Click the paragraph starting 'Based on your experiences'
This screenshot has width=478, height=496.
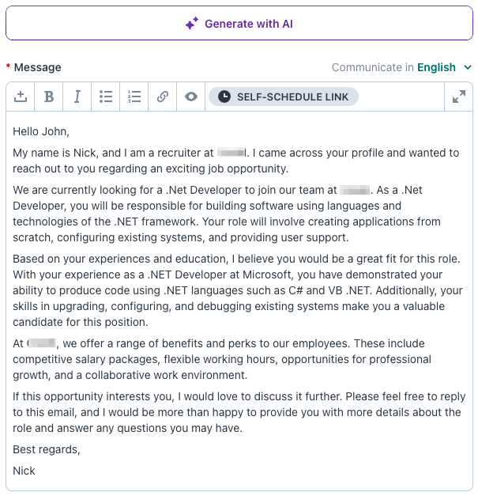(x=238, y=290)
